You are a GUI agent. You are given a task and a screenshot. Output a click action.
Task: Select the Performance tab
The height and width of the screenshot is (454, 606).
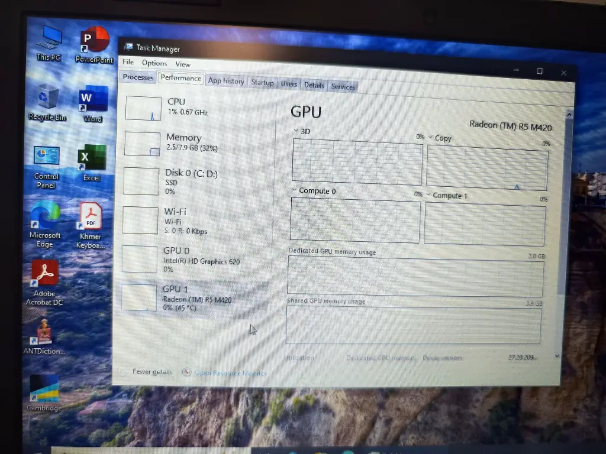pyautogui.click(x=181, y=77)
